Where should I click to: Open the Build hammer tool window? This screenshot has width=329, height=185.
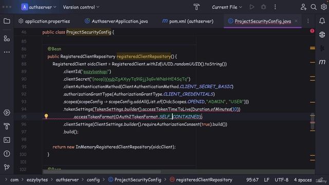tap(7, 126)
